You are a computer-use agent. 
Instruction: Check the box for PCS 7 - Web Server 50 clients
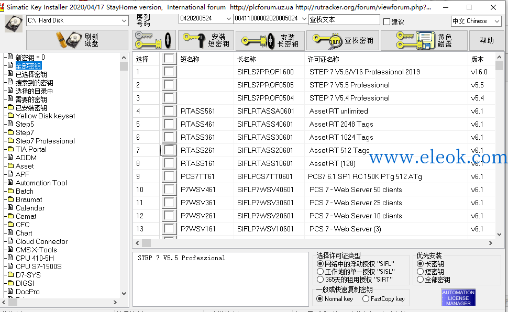coord(169,190)
